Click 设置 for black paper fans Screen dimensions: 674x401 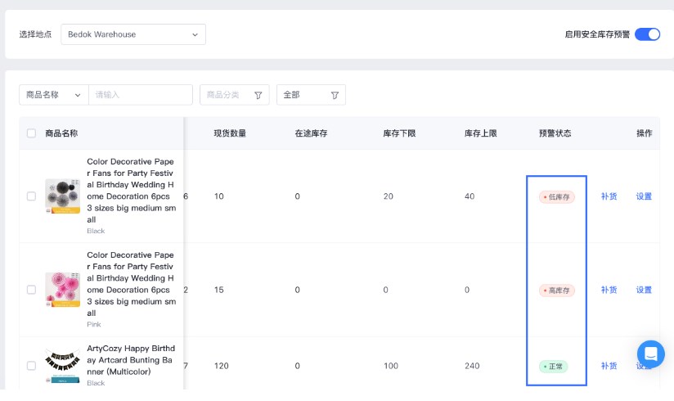pyautogui.click(x=644, y=196)
